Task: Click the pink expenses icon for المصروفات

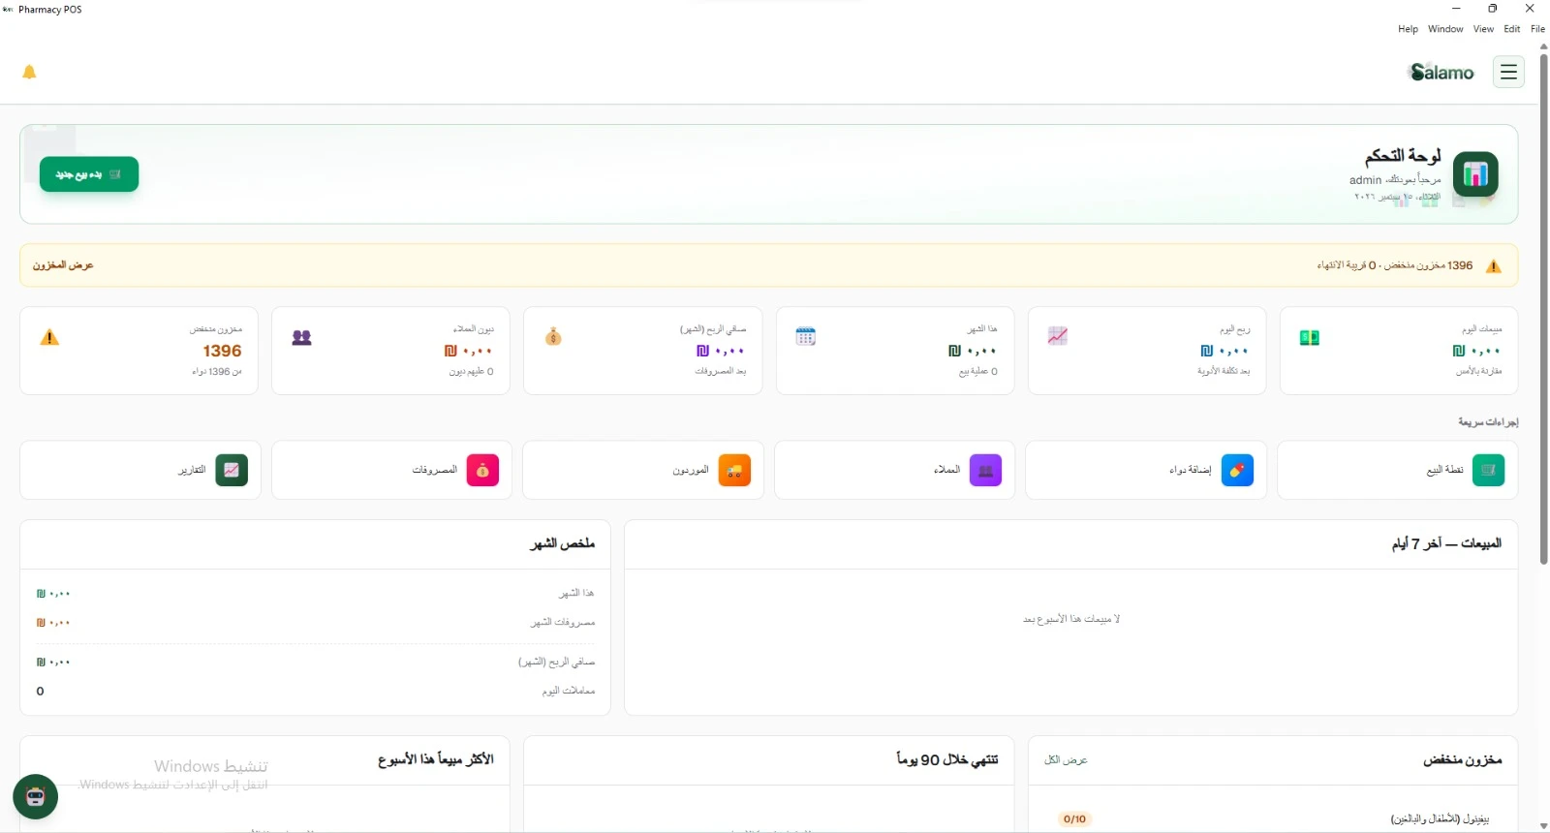Action: [x=482, y=470]
